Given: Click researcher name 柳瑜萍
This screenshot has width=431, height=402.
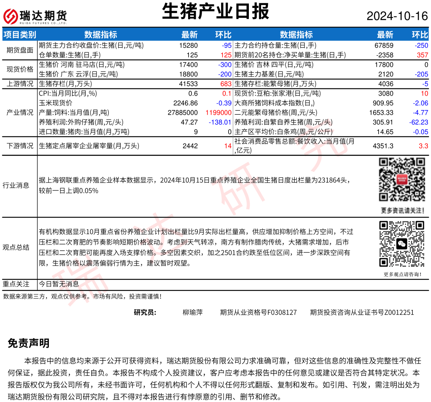Looking at the screenshot, I should pyautogui.click(x=192, y=312).
